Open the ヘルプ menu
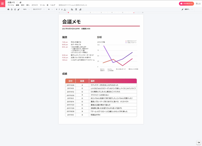202x146 pixels. coord(53,5)
